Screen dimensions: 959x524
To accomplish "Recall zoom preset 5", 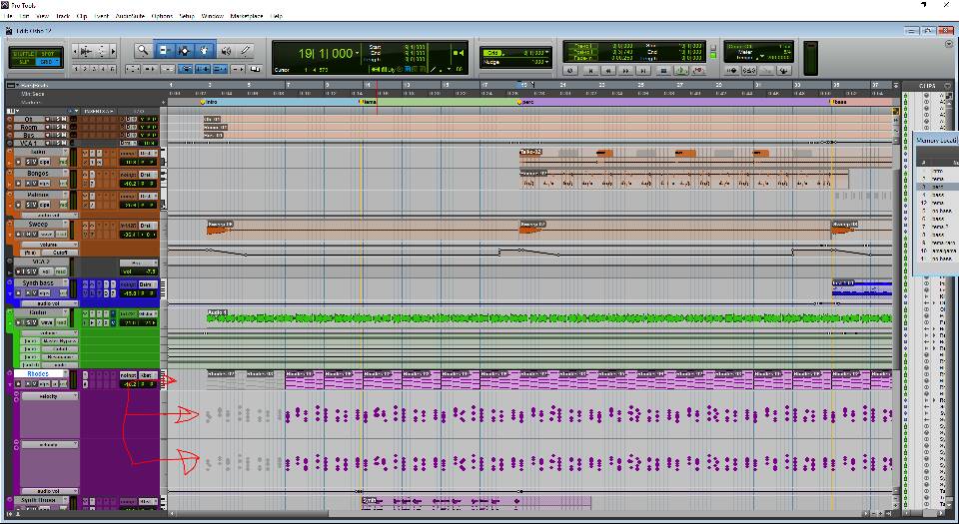I will pyautogui.click(x=112, y=69).
